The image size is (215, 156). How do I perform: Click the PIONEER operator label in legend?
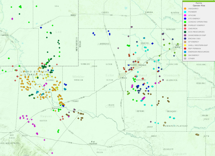tap(192, 12)
